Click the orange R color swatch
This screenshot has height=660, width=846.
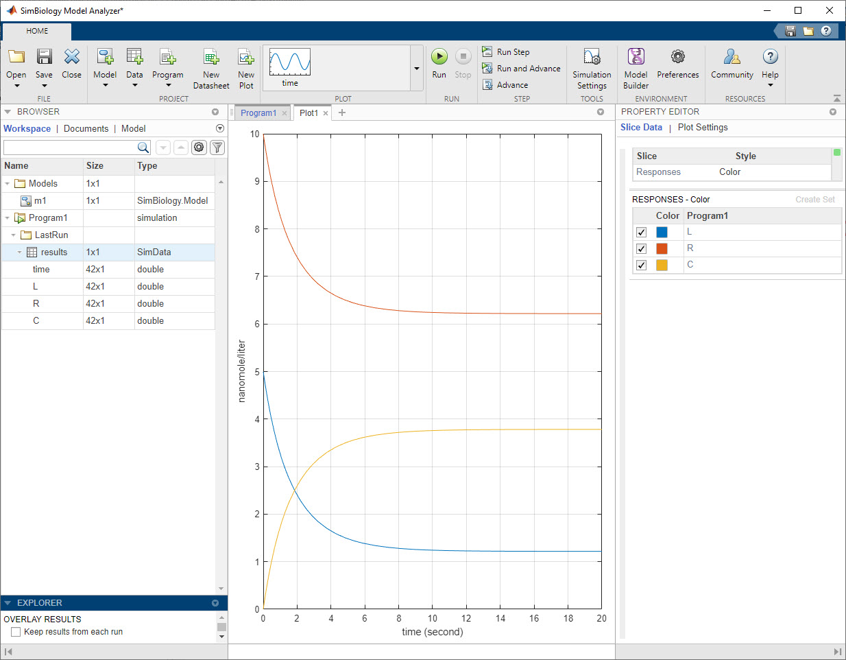point(662,248)
